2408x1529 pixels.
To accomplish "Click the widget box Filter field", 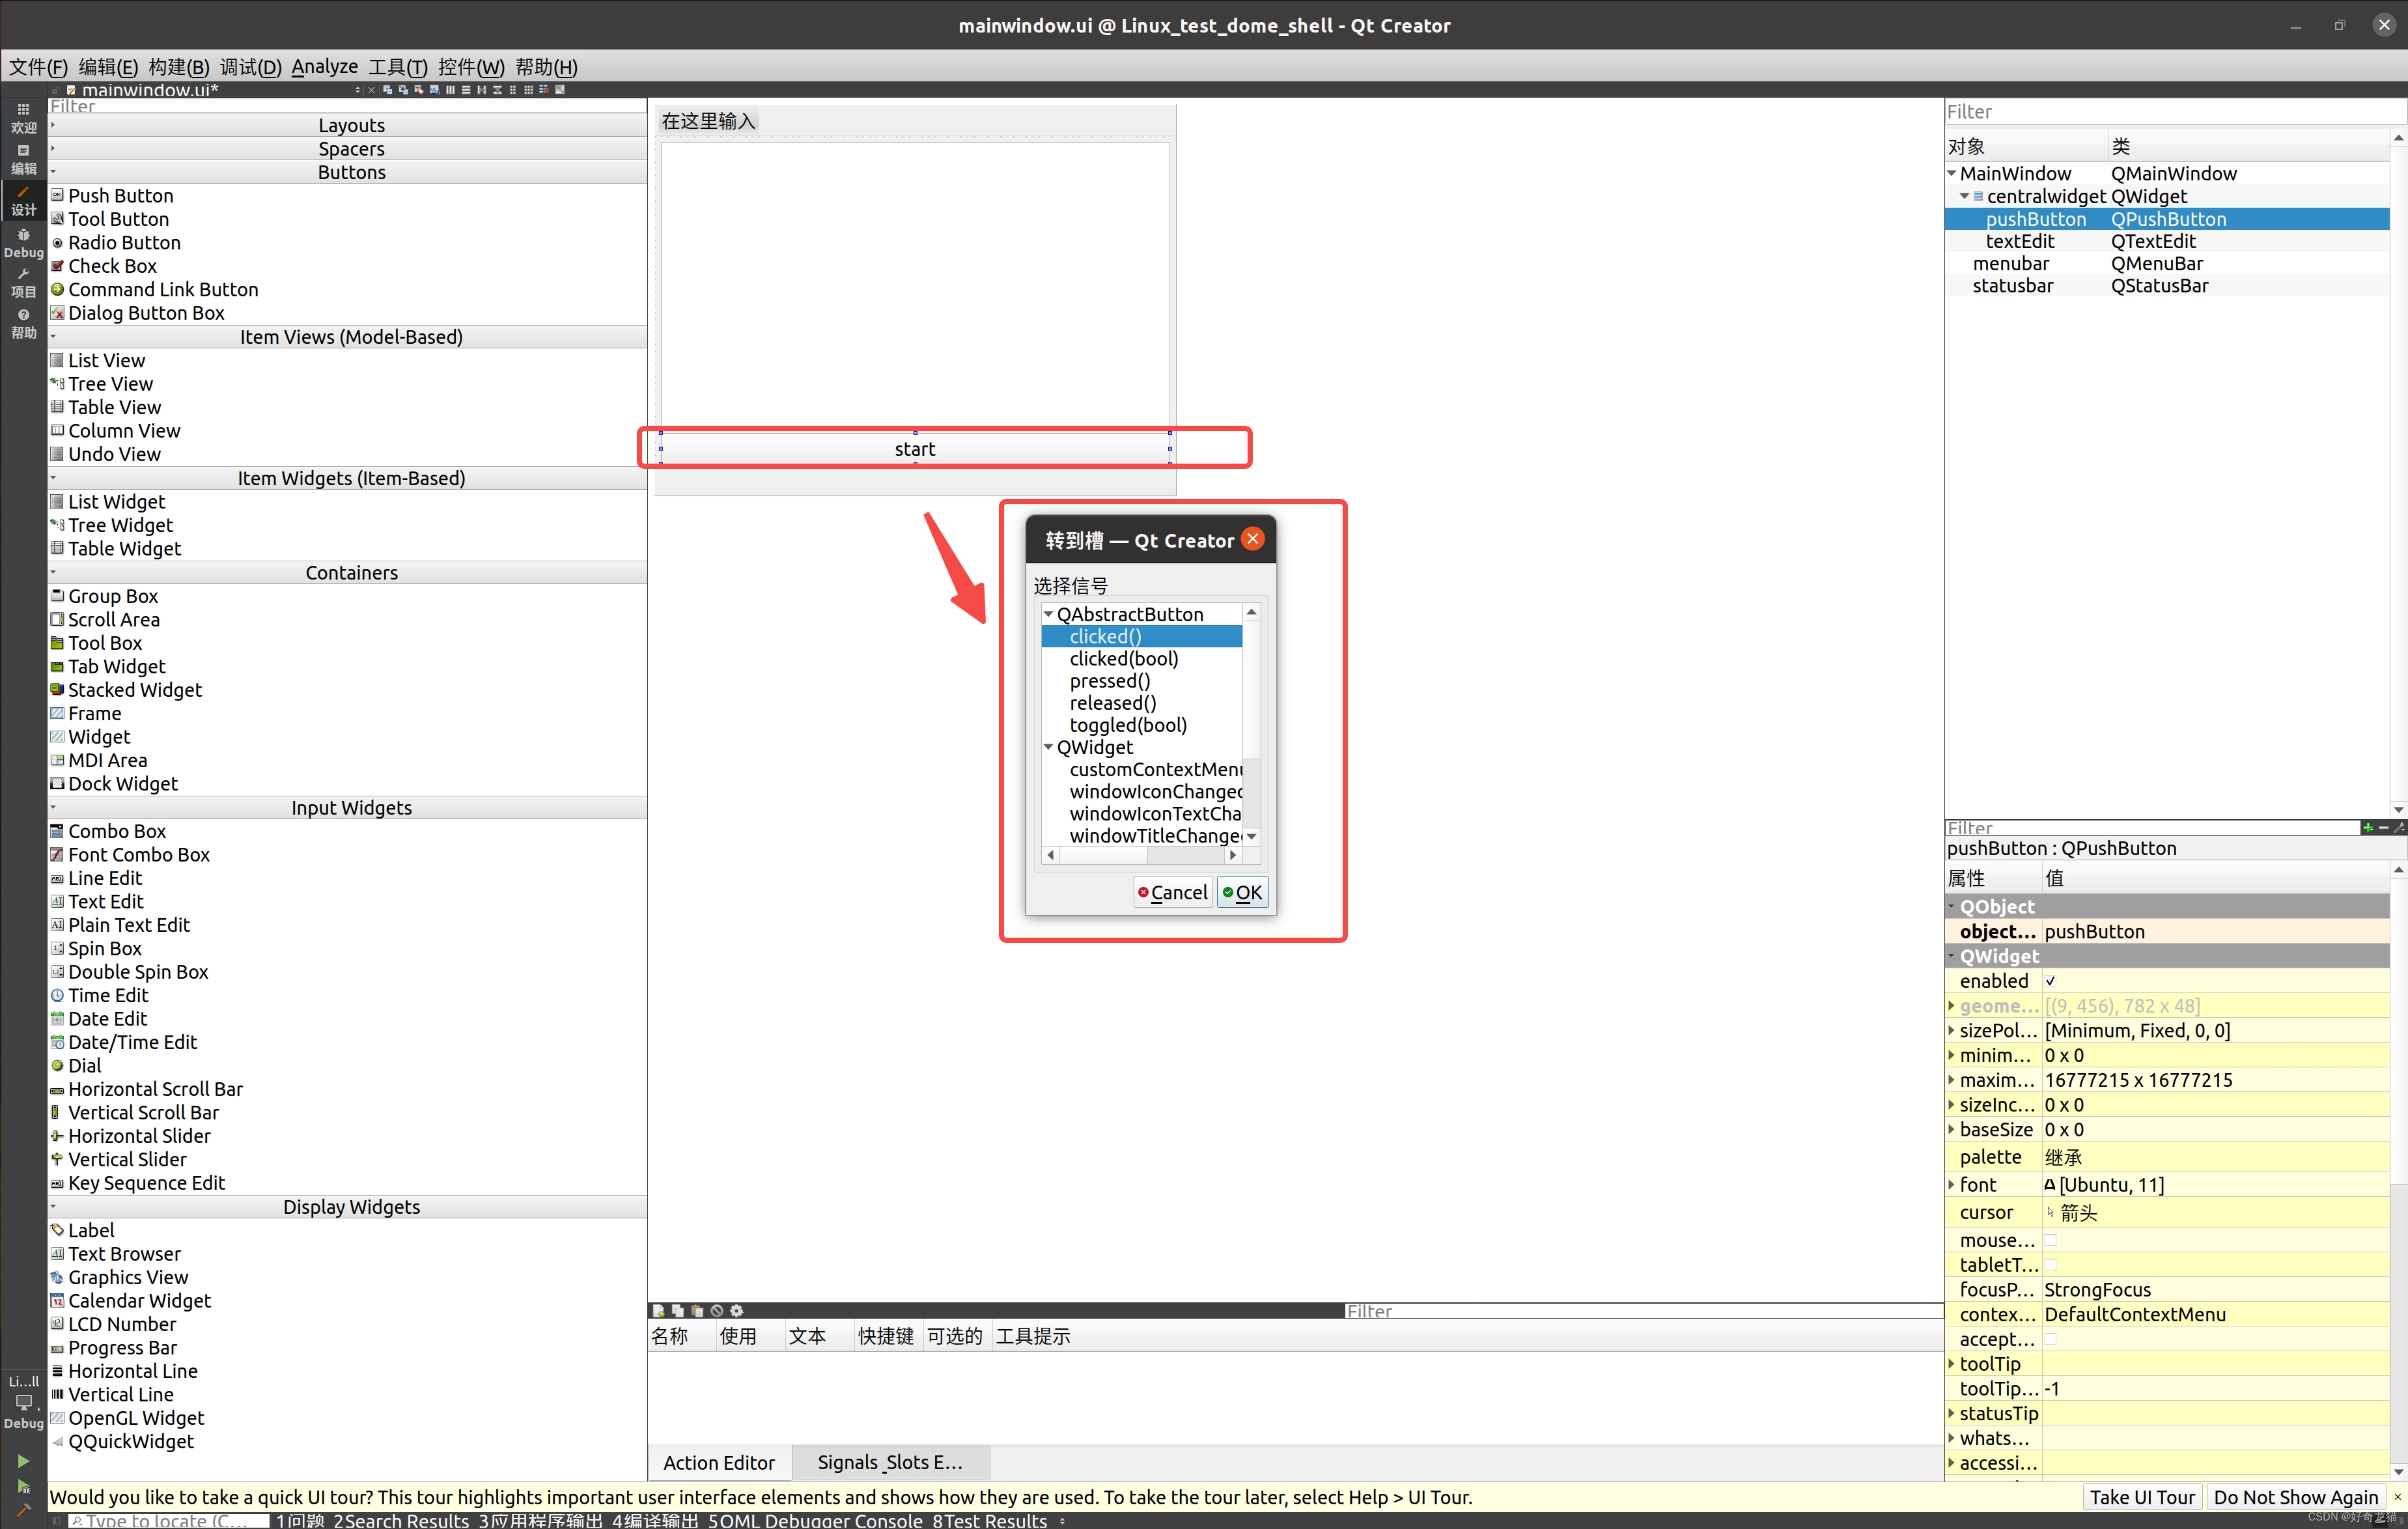I will pyautogui.click(x=348, y=106).
